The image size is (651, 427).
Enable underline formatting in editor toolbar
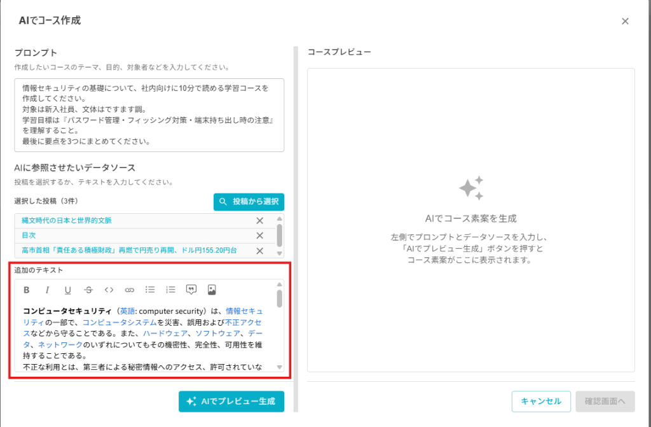pyautogui.click(x=67, y=290)
